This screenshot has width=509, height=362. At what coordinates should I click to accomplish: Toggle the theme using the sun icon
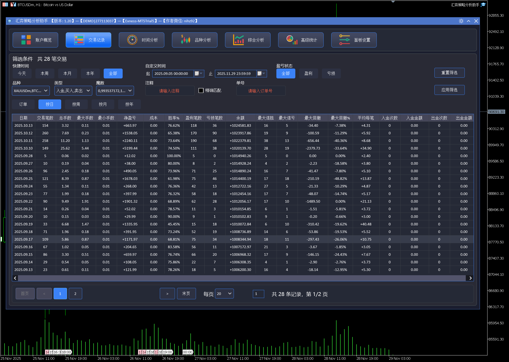[461, 21]
